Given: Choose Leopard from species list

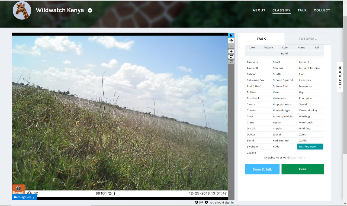Looking at the screenshot, I should pos(310,62).
